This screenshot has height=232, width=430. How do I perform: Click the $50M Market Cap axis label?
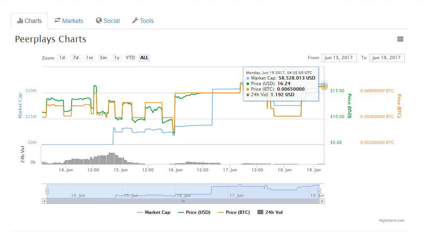point(31,91)
